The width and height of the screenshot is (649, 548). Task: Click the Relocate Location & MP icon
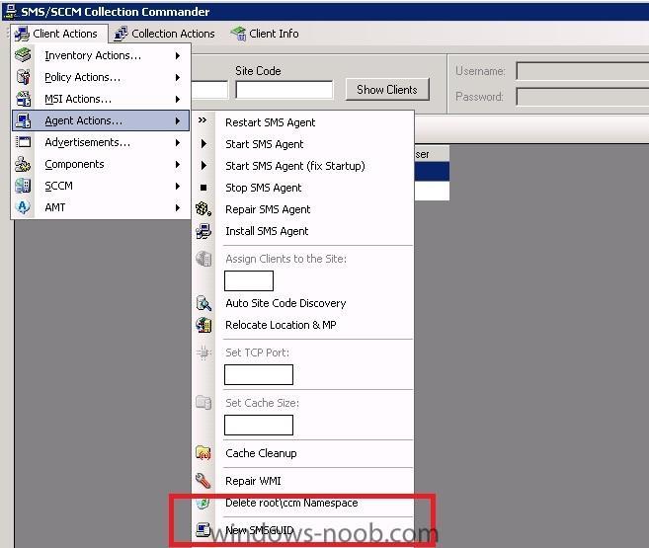click(x=203, y=325)
